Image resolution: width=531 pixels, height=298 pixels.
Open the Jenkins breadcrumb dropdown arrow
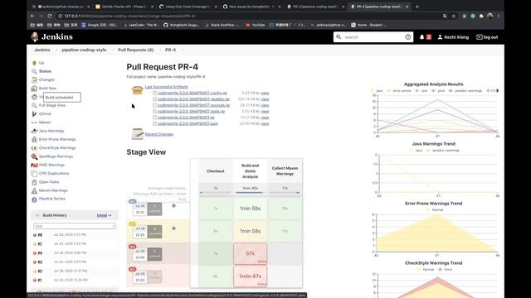coord(56,50)
